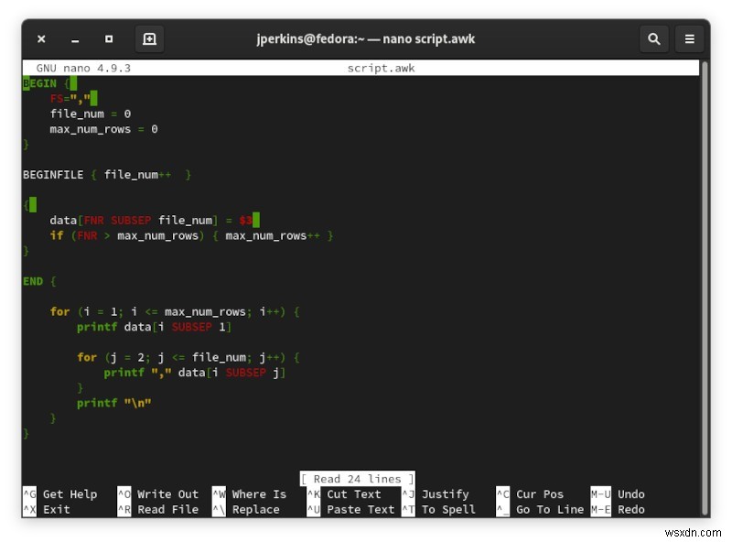Toggle the window restore icon
This screenshot has width=732, height=542.
(109, 38)
